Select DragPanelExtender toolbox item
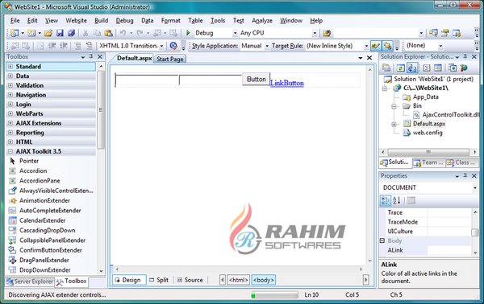The width and height of the screenshot is (484, 304). (x=44, y=260)
